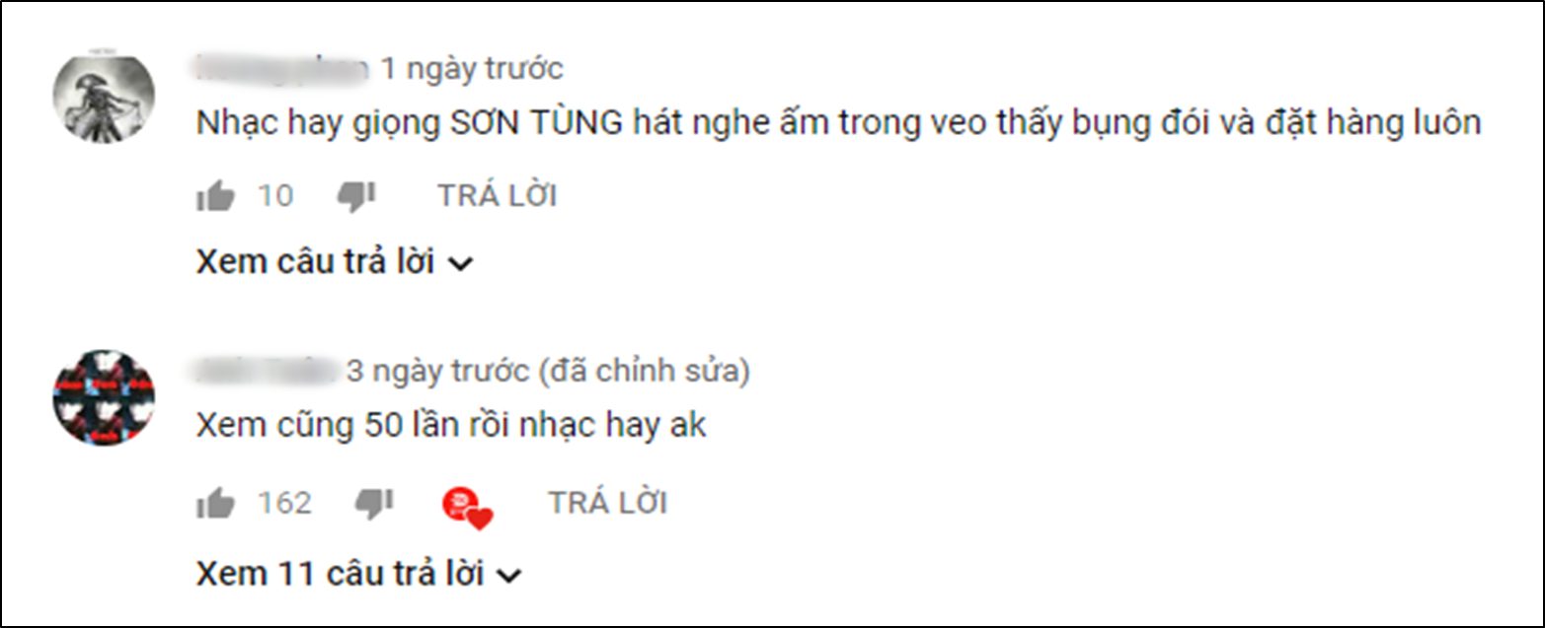The width and height of the screenshot is (1545, 628).
Task: Open the first commenter's grayscale avatar
Action: pos(104,96)
